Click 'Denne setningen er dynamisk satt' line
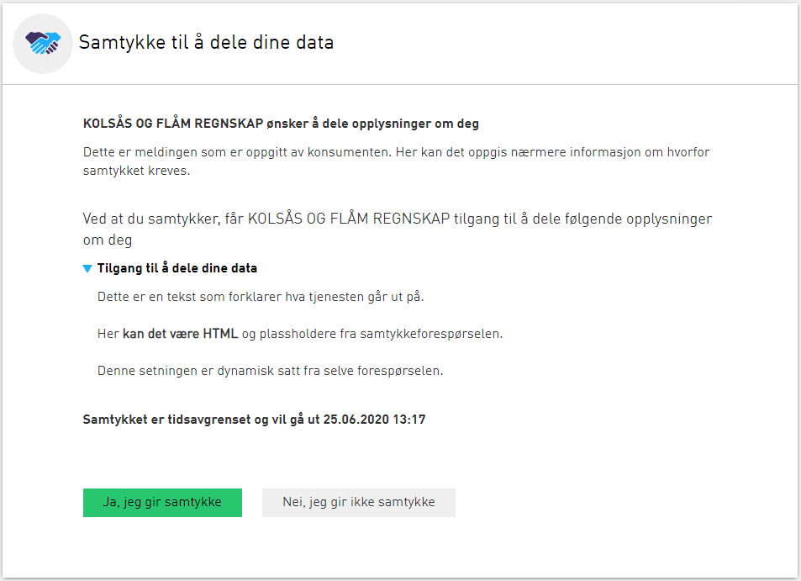801x581 pixels. pos(271,371)
